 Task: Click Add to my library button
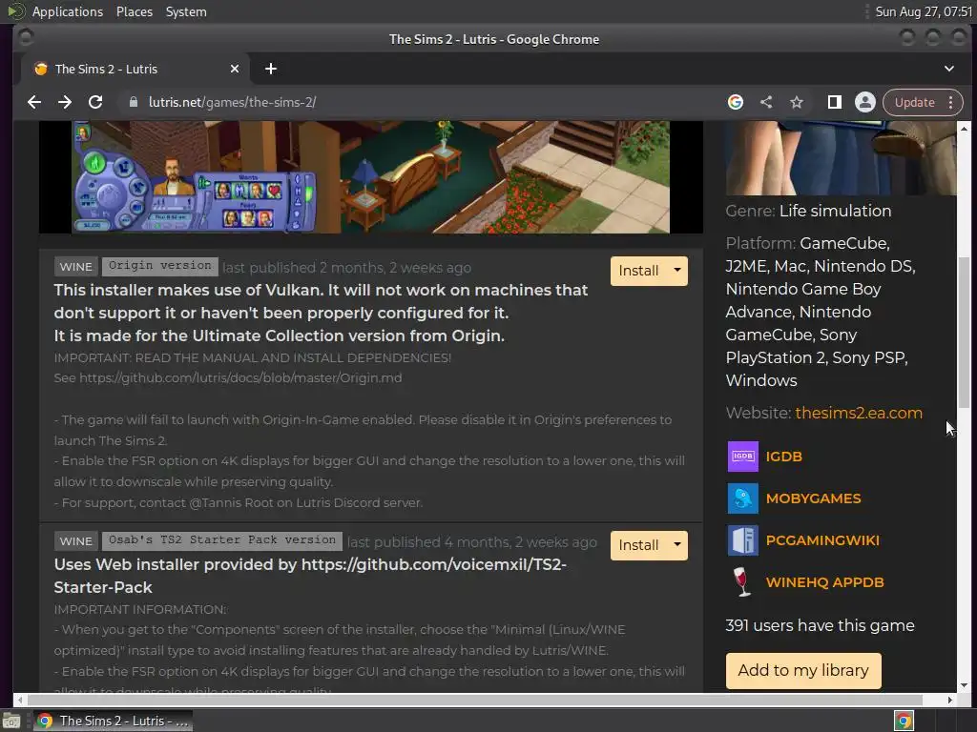pyautogui.click(x=803, y=670)
